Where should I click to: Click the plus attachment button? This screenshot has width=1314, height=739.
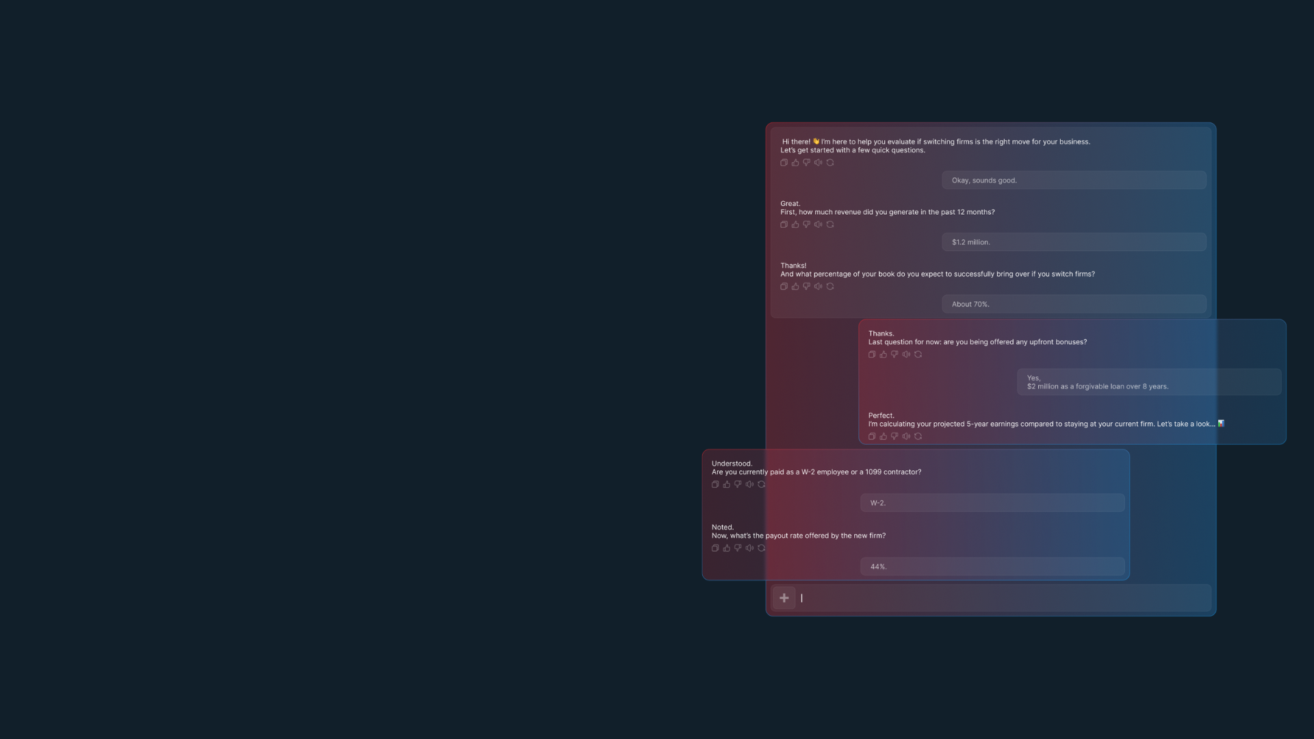coord(784,598)
